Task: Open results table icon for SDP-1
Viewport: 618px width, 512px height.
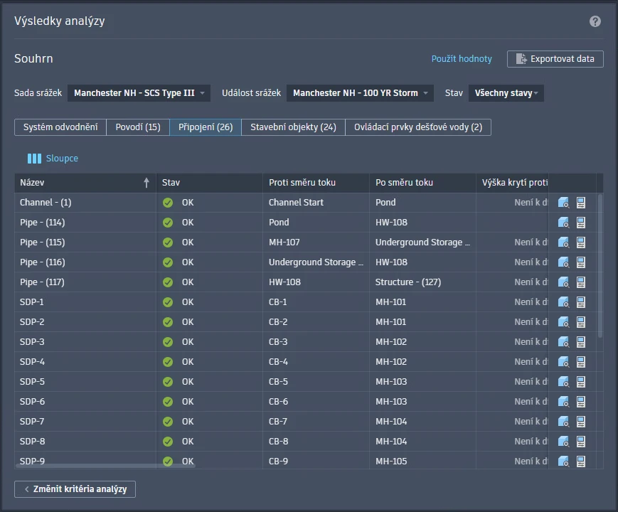Action: click(580, 302)
